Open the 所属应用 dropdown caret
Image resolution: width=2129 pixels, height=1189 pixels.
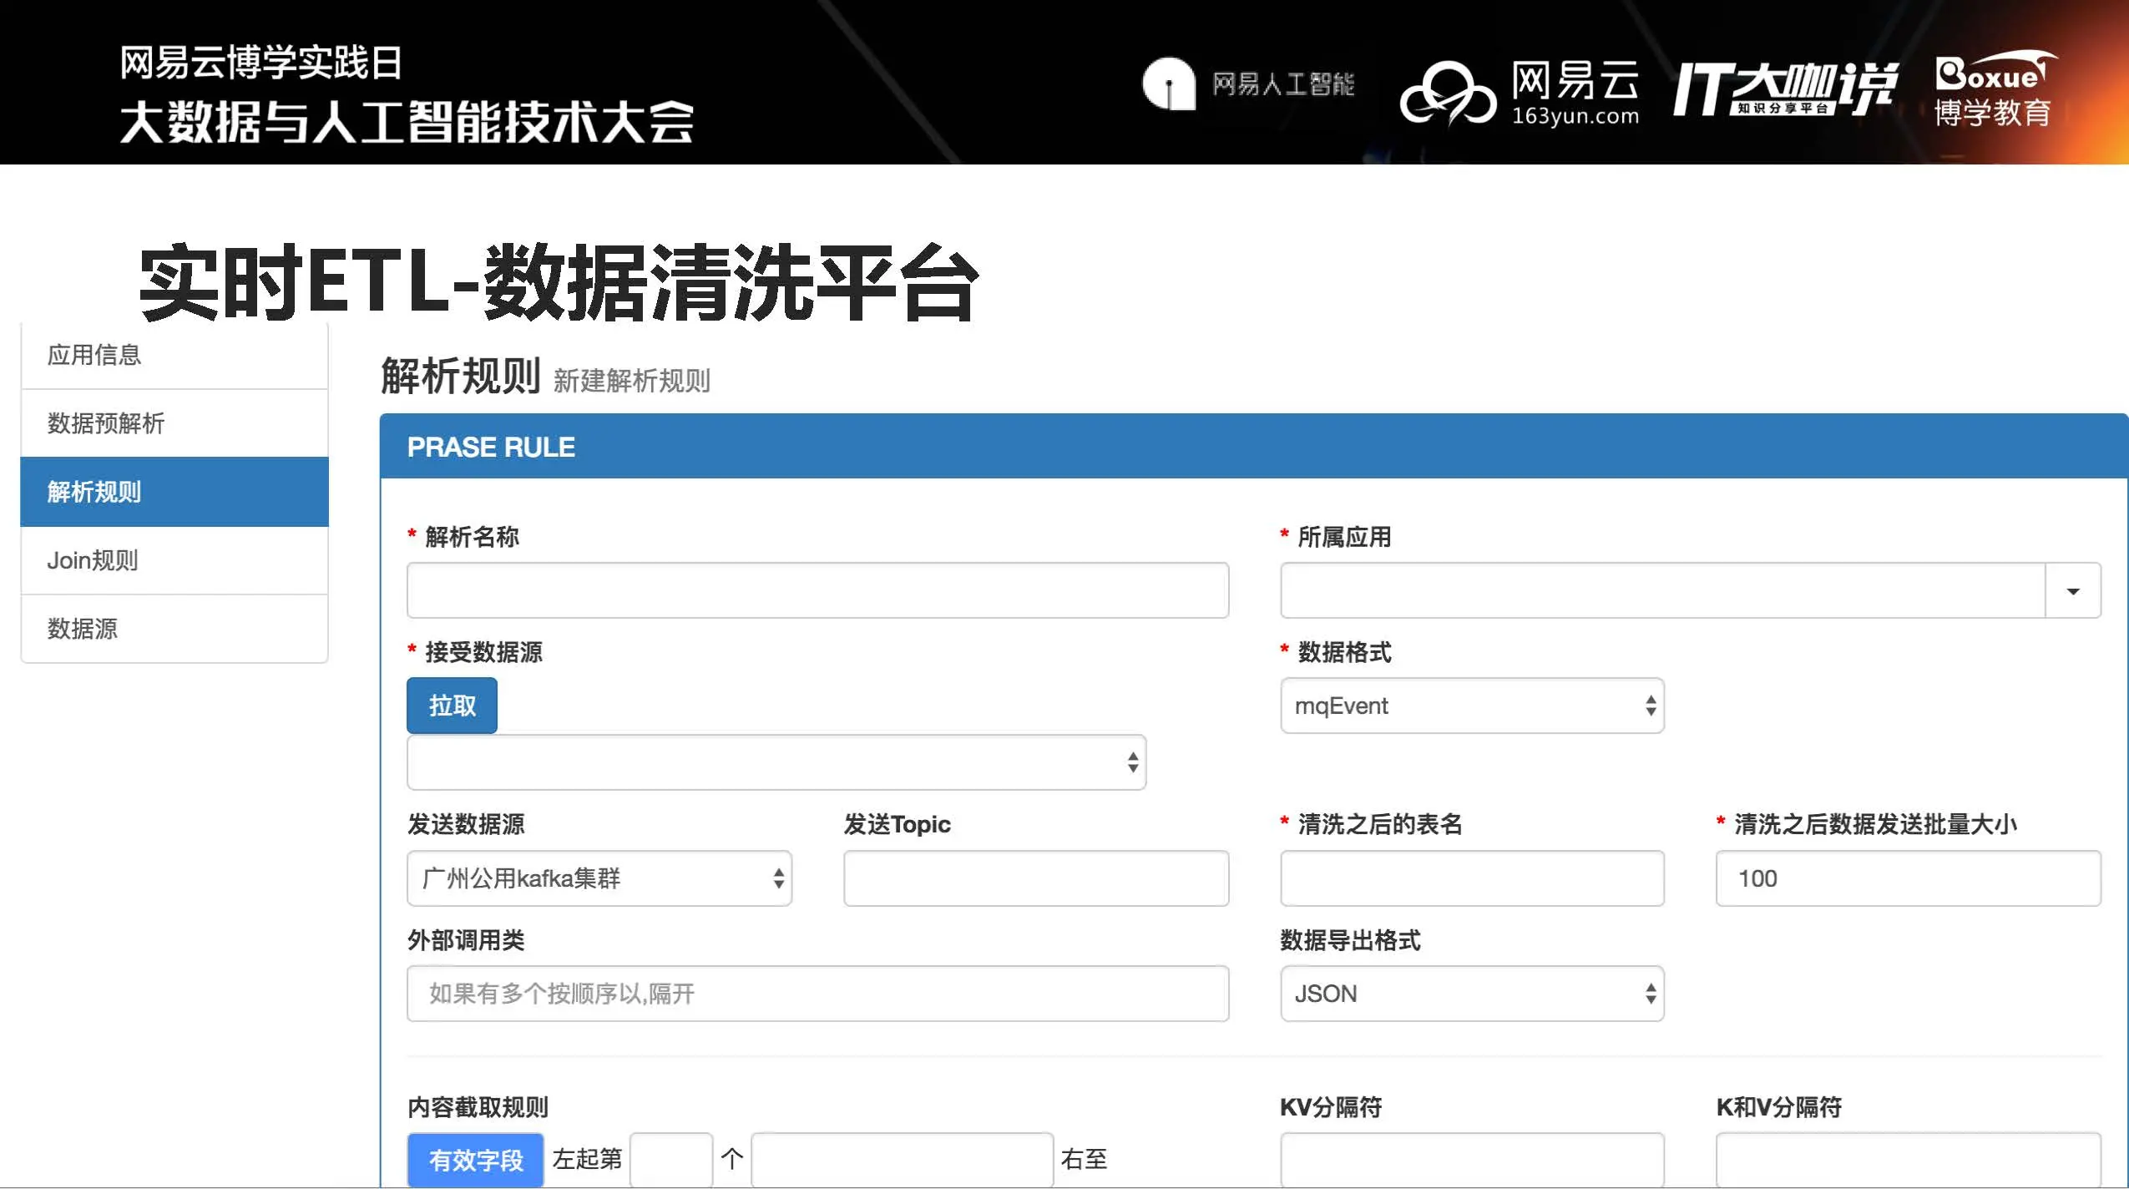(2072, 591)
